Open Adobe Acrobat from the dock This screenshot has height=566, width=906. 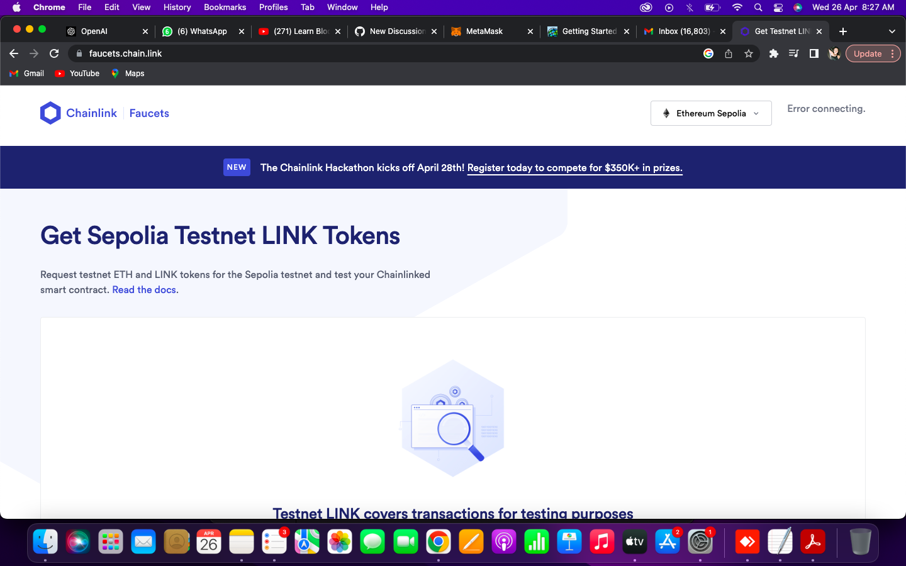point(813,541)
